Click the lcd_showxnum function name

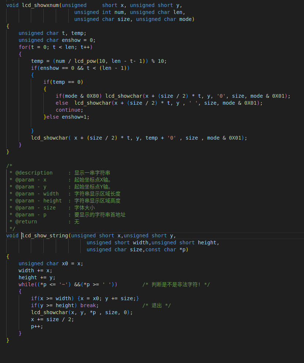click(40, 5)
